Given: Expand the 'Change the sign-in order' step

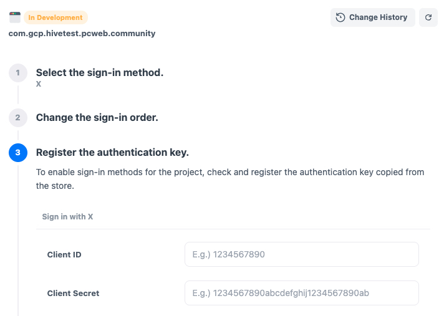Looking at the screenshot, I should click(x=97, y=117).
